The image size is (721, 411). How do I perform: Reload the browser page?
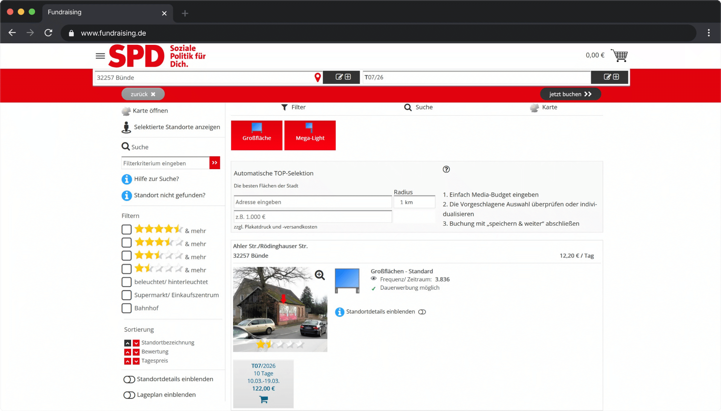point(48,33)
